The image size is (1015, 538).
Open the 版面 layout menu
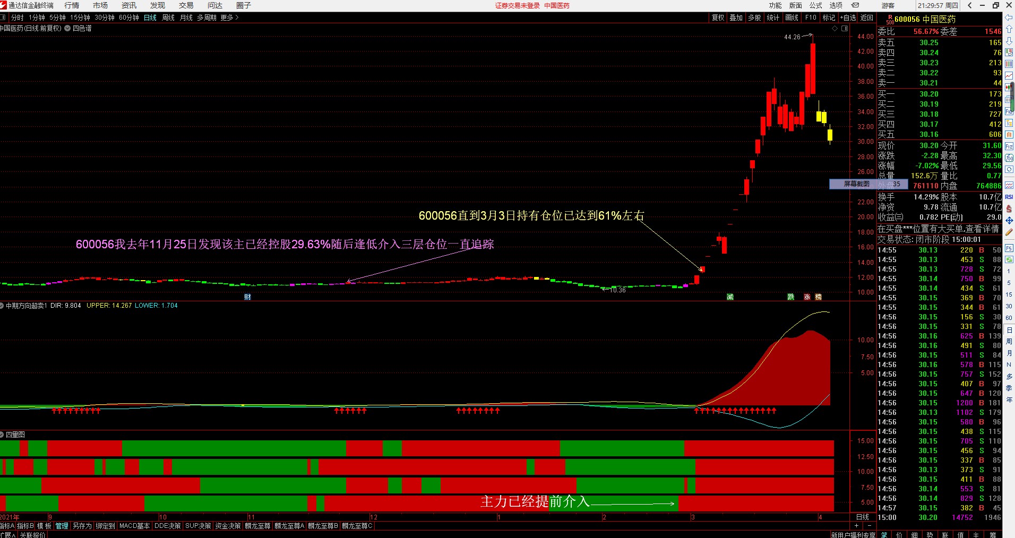[x=796, y=5]
